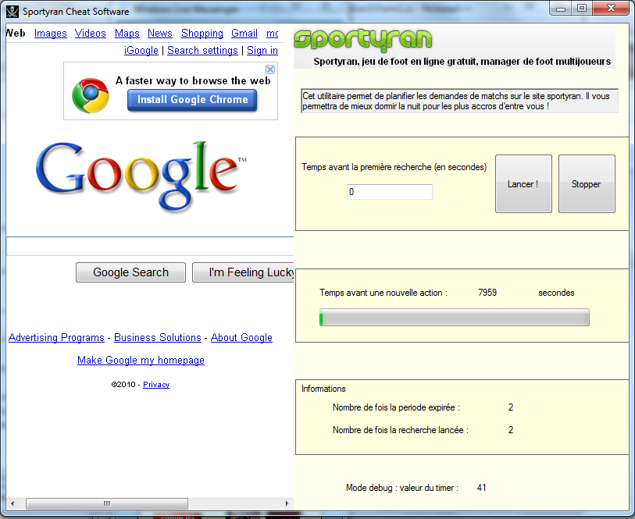The image size is (635, 519).
Task: Open the Images link
Action: point(51,34)
